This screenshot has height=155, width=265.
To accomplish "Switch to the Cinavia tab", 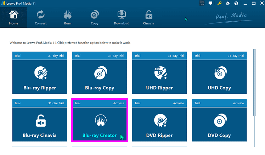I will (x=148, y=17).
